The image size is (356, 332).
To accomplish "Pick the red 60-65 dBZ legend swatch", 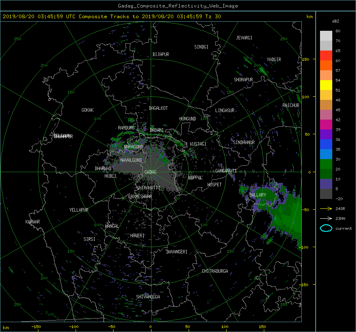I will (x=326, y=55).
